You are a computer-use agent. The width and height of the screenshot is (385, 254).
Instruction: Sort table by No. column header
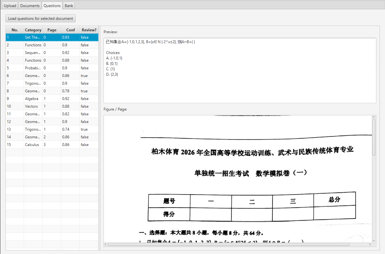15,30
